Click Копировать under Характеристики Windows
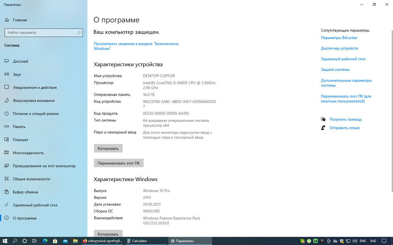The width and height of the screenshot is (393, 245). tap(108, 234)
